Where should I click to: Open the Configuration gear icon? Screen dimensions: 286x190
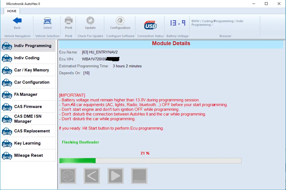[x=120, y=20]
